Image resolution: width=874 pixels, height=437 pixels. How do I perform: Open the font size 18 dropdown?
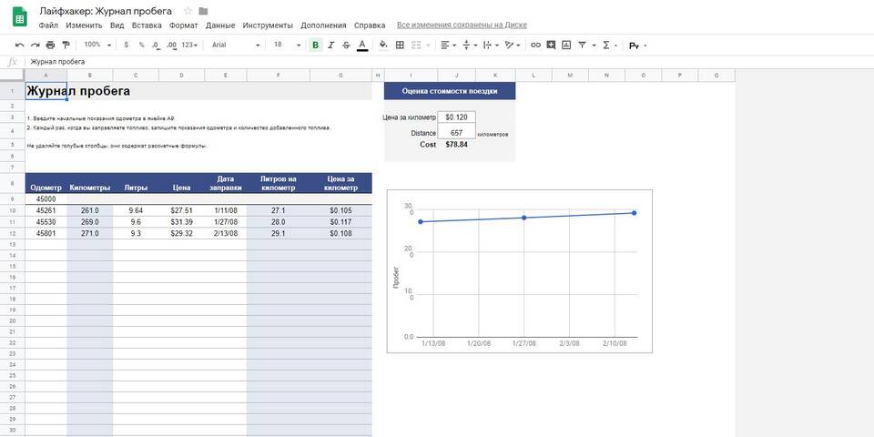coord(283,44)
